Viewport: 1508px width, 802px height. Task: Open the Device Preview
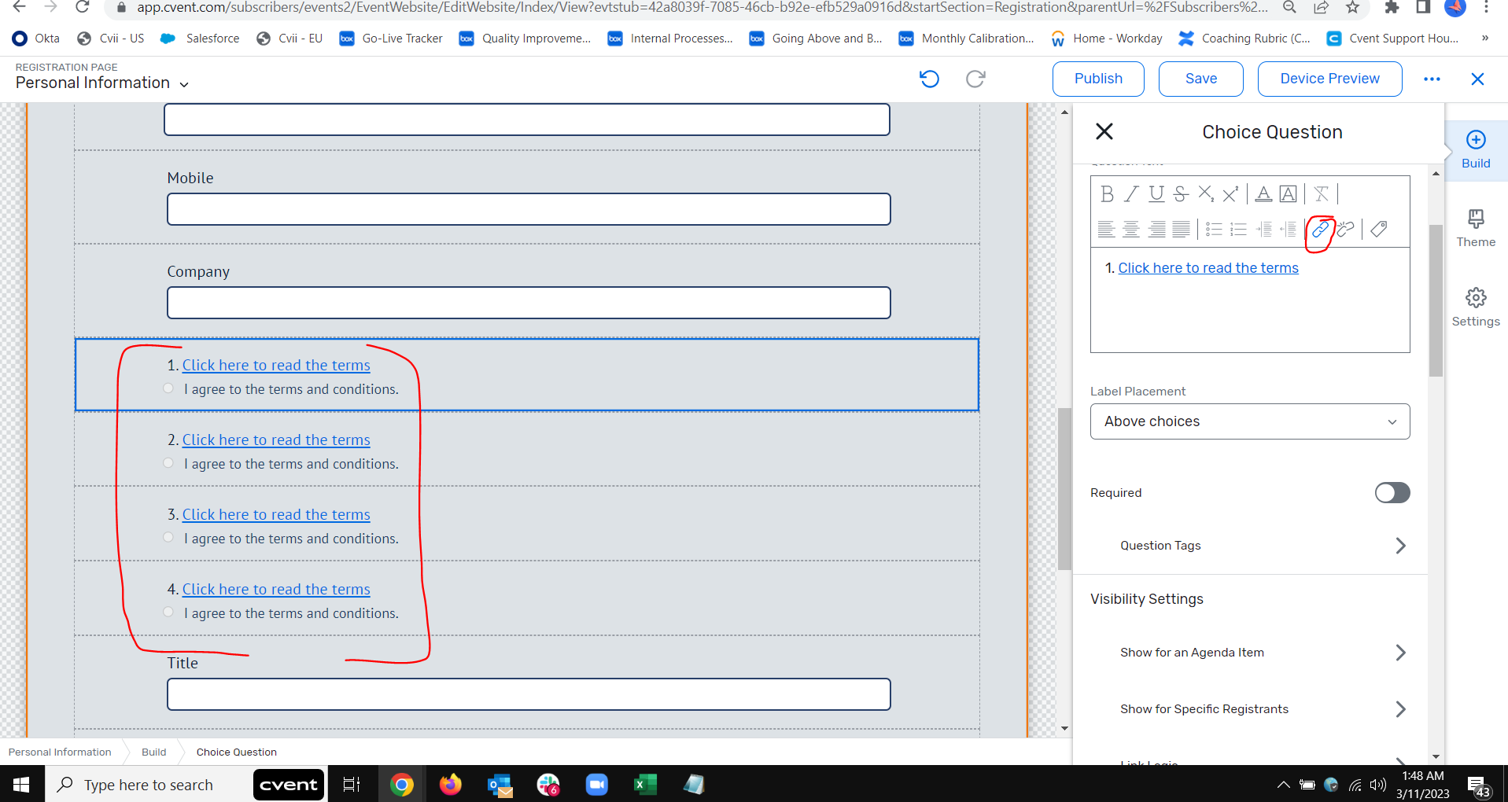[1329, 79]
